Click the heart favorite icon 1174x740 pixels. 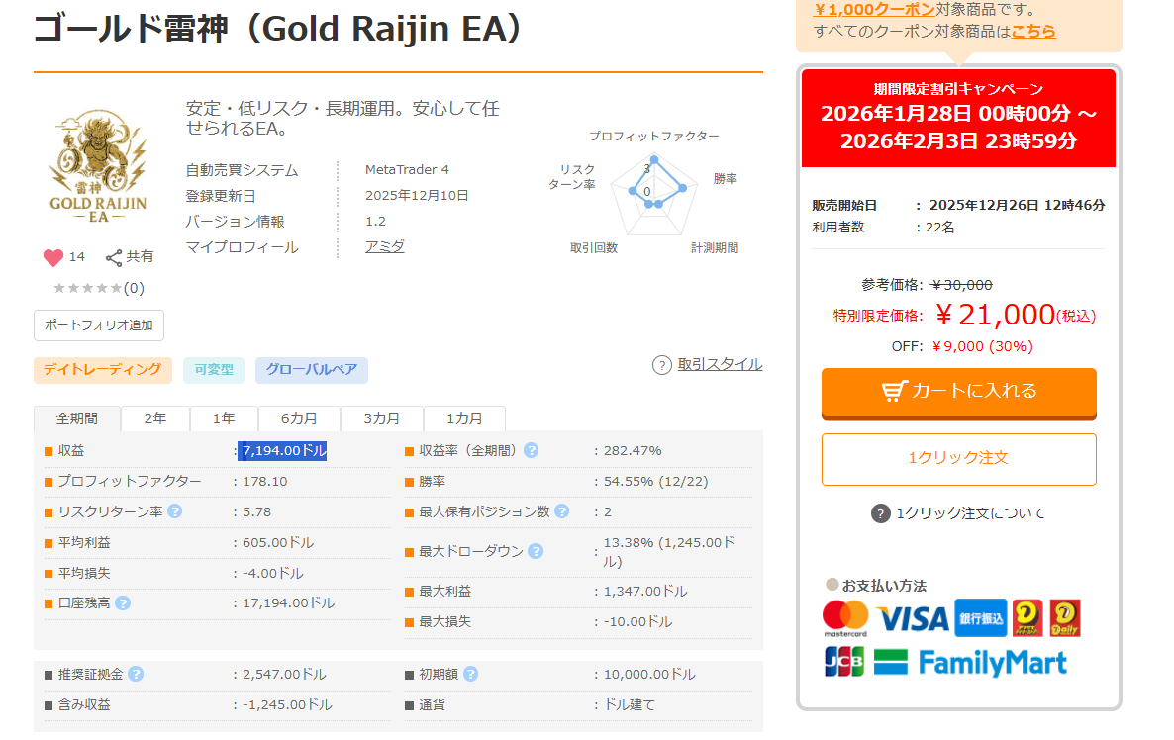pyautogui.click(x=53, y=257)
